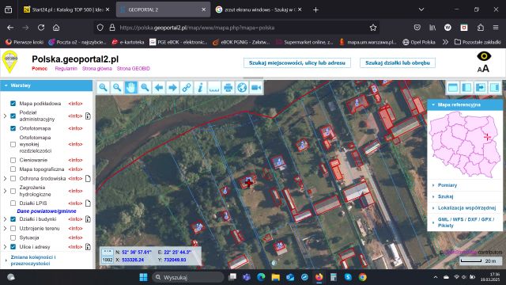Click Szukaj działki lub obrębu button

point(398,63)
